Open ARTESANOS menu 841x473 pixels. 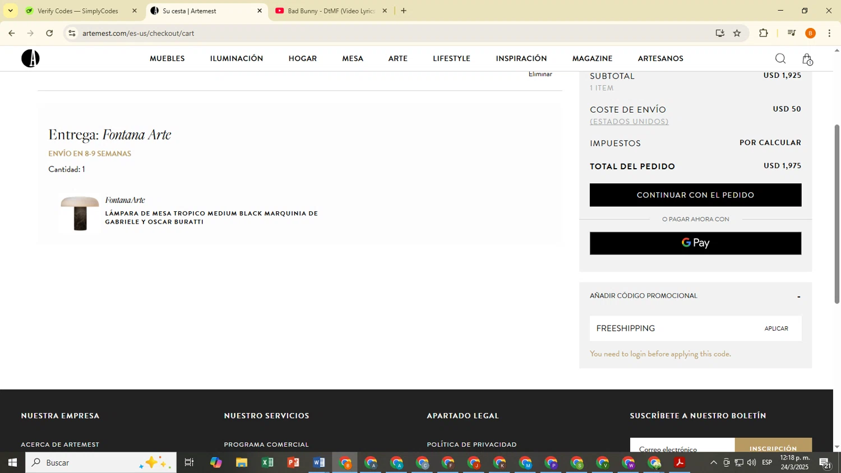pyautogui.click(x=660, y=58)
